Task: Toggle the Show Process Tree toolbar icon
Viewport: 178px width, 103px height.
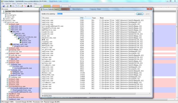Action: (13, 6)
